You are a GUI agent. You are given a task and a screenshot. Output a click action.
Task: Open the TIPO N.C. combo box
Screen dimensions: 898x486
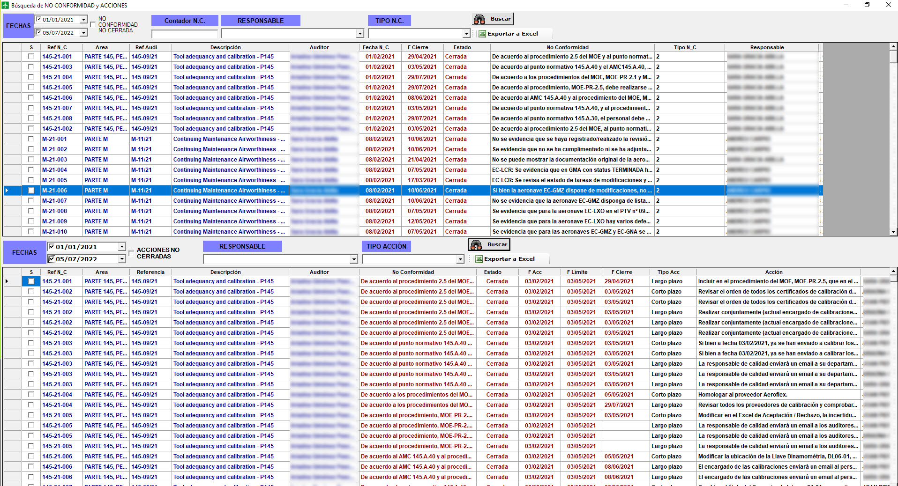coord(466,34)
